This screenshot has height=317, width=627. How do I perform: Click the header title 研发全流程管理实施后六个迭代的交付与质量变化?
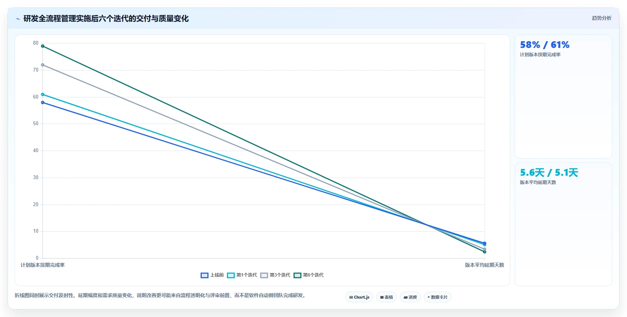[106, 18]
